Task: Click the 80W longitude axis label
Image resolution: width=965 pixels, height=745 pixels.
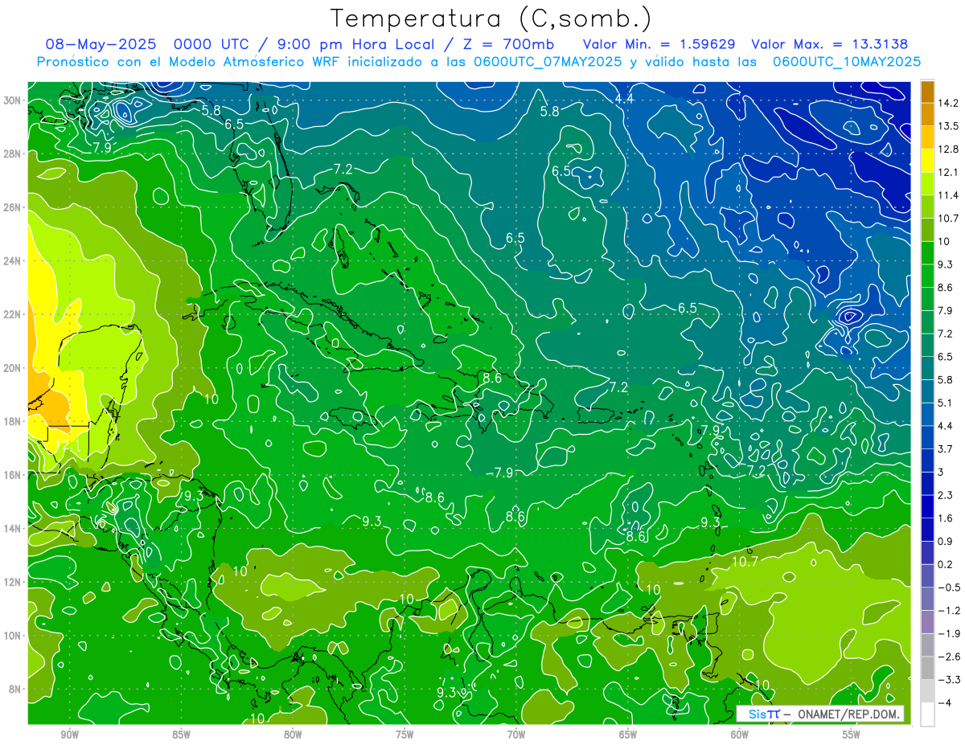Action: (x=293, y=734)
